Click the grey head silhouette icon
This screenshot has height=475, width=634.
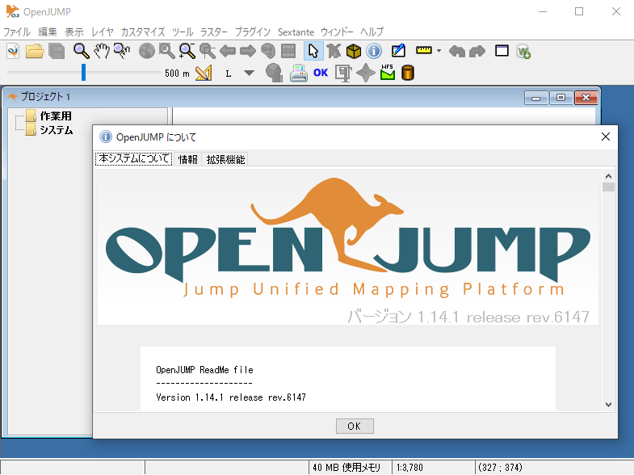coord(274,74)
